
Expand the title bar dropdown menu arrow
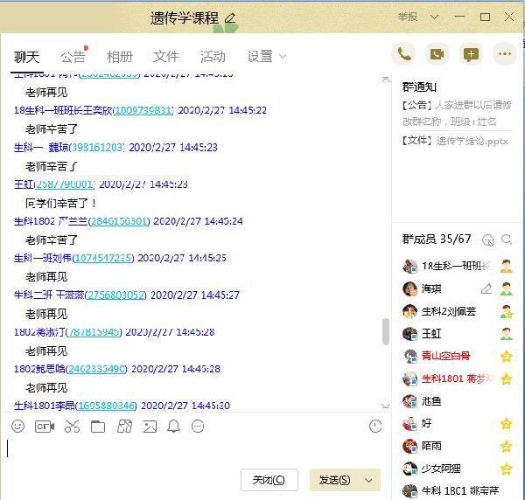[433, 17]
